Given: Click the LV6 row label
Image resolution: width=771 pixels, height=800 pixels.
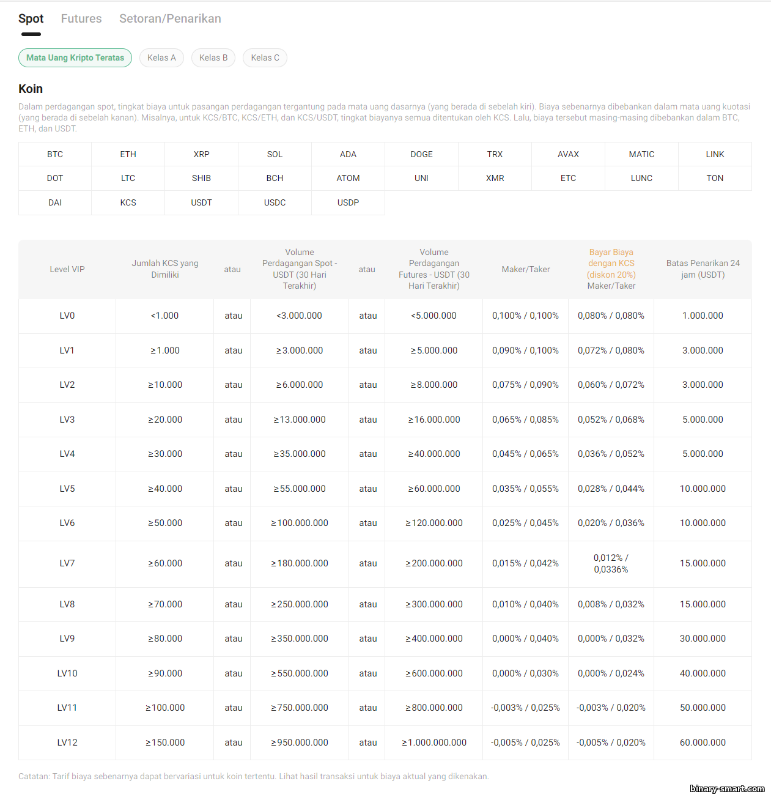Looking at the screenshot, I should [67, 523].
